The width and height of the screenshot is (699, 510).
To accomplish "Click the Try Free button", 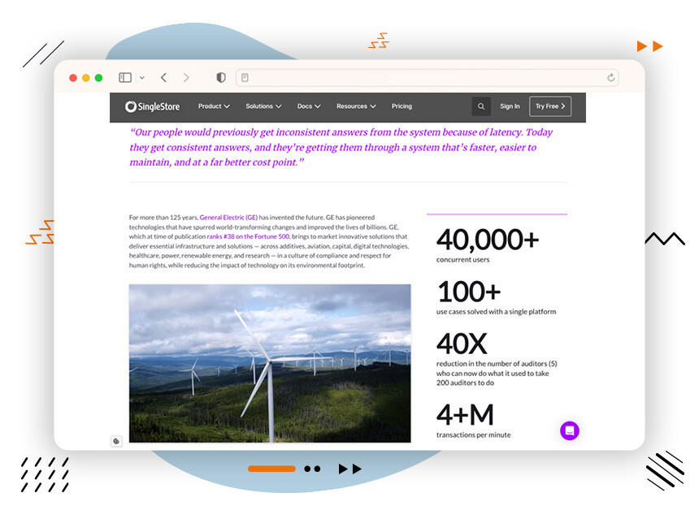I will (549, 106).
